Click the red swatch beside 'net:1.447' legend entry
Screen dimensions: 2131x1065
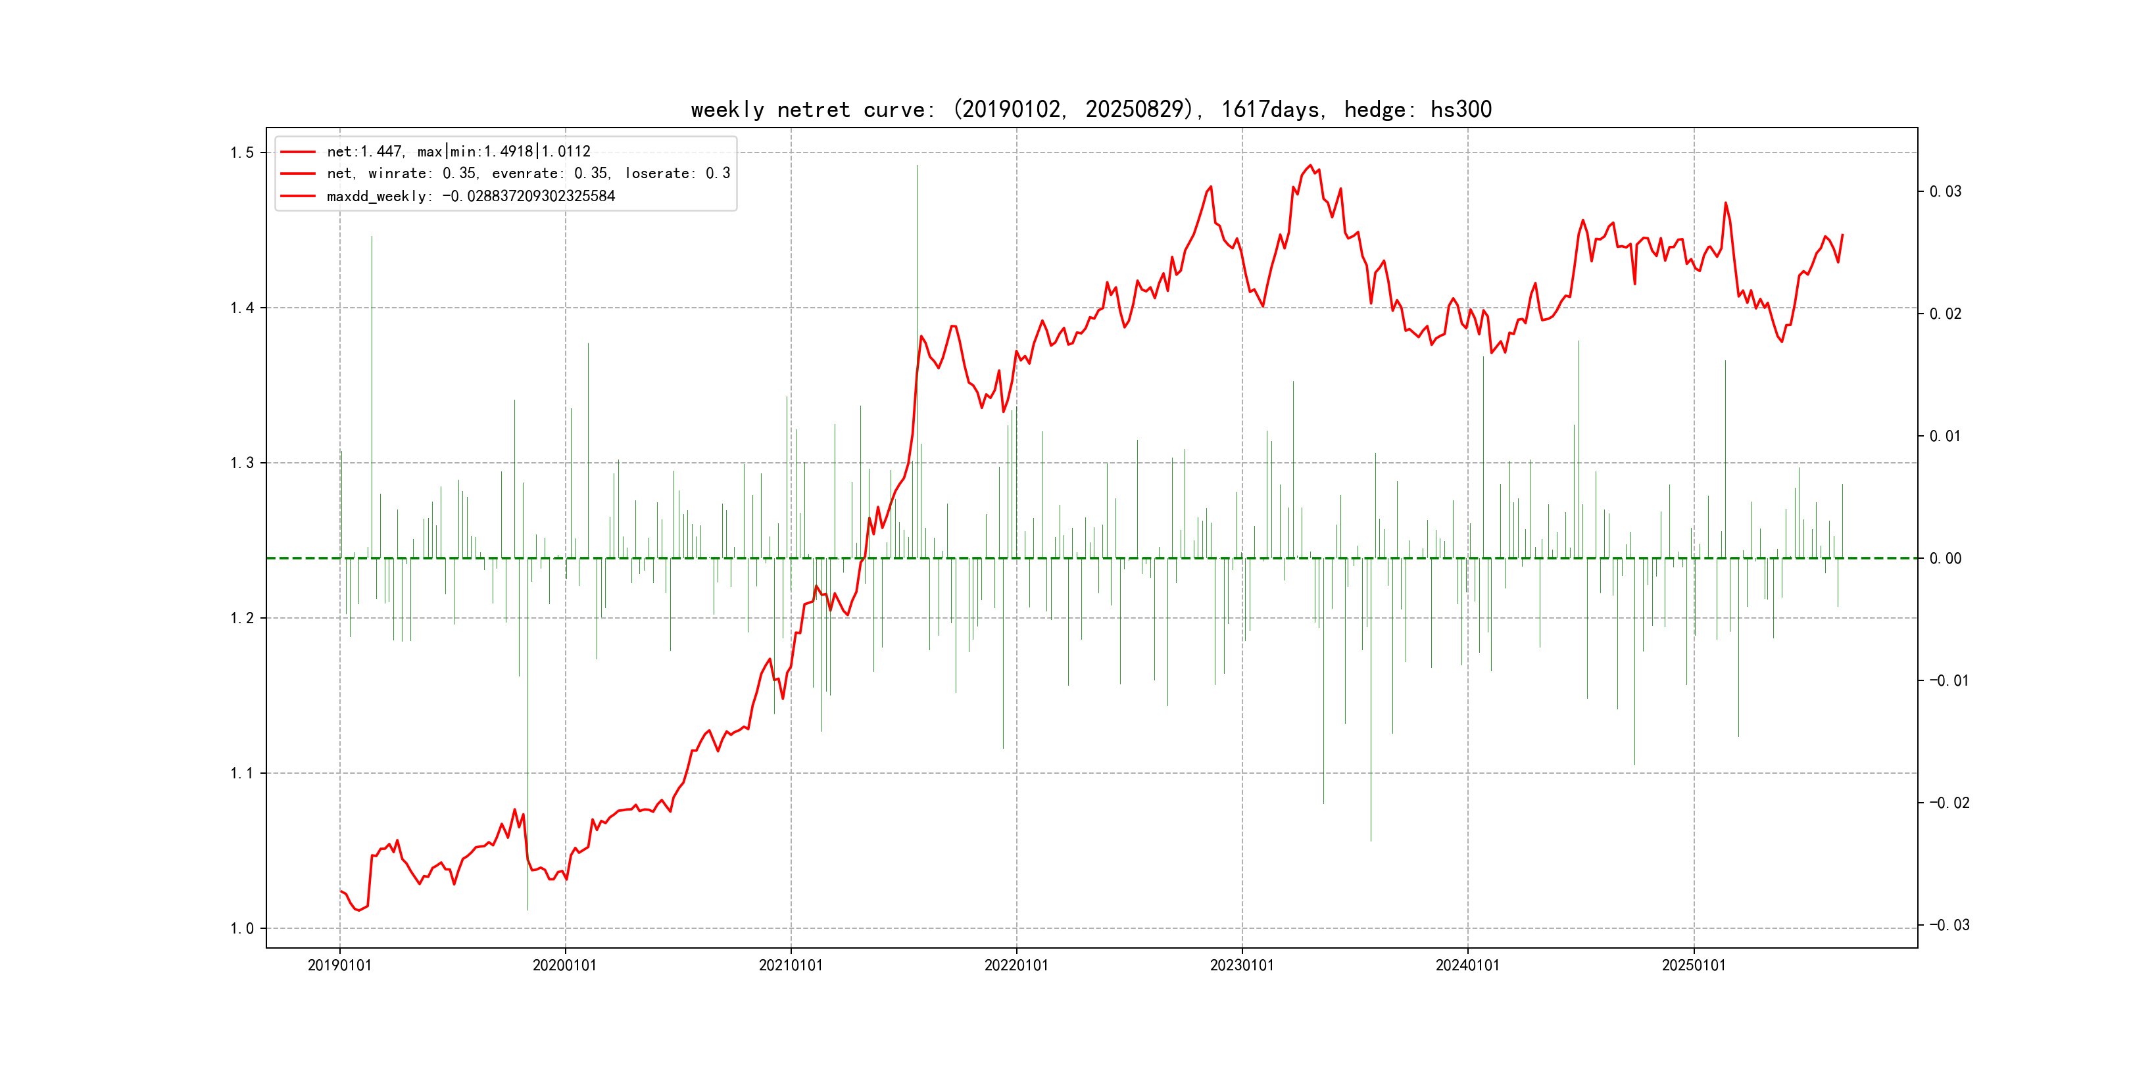pyautogui.click(x=298, y=152)
